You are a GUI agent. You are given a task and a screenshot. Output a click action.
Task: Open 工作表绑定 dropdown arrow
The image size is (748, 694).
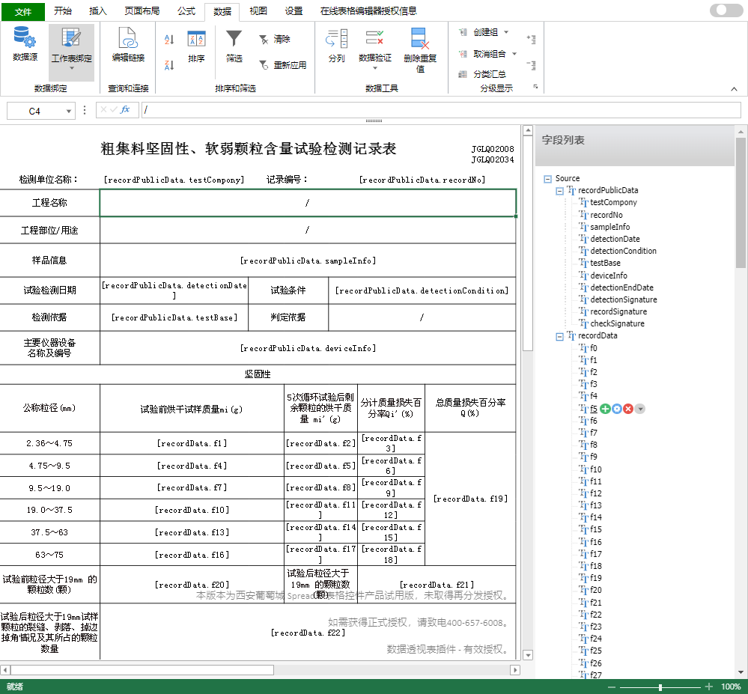[x=72, y=69]
